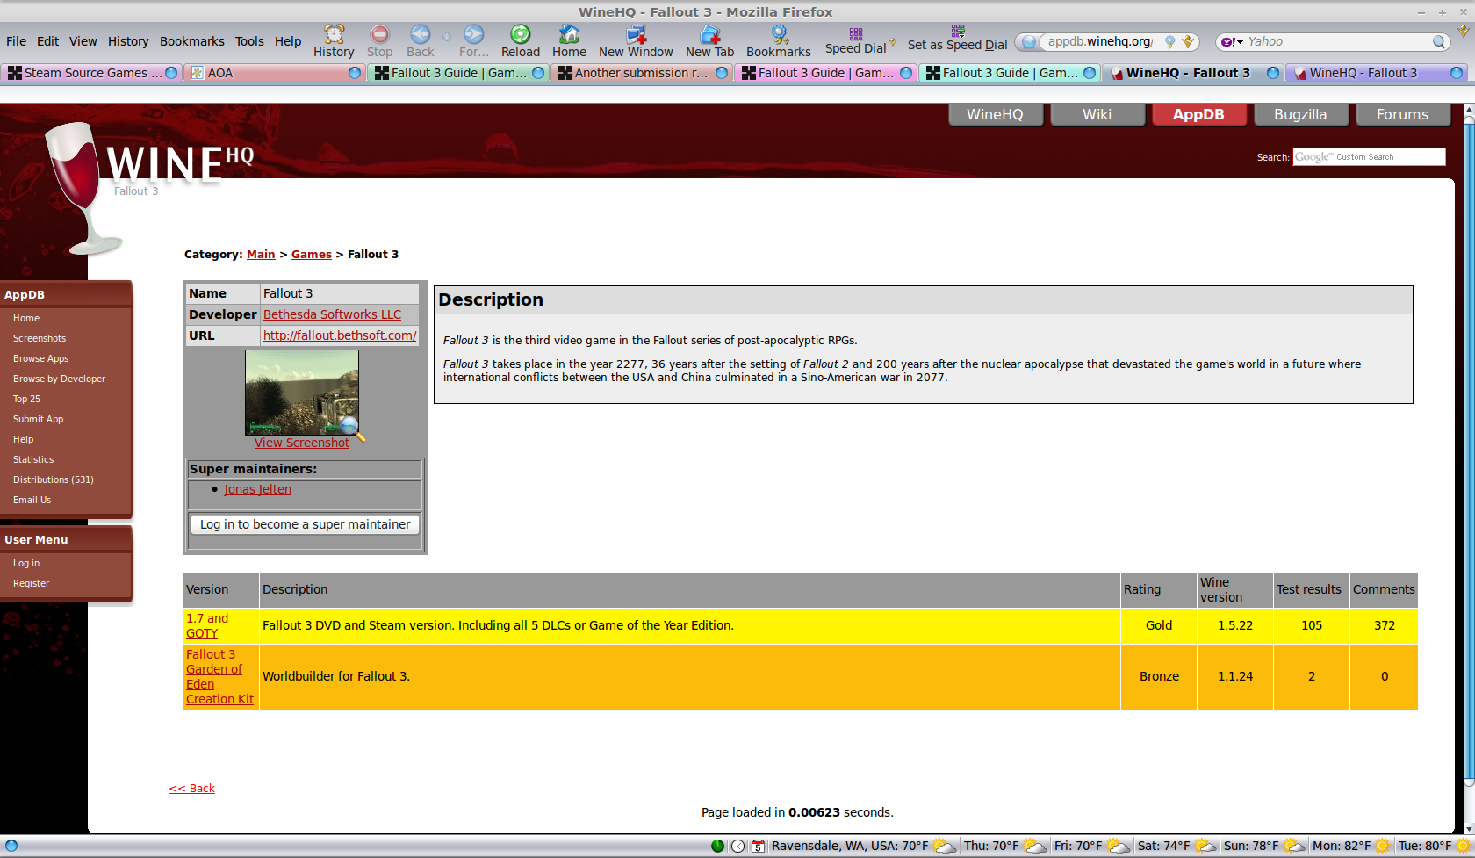
Task: Open Top 25 in the sidebar
Action: click(x=26, y=399)
